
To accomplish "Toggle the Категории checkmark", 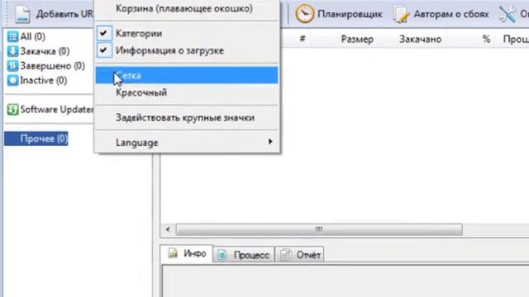I will pos(104,33).
